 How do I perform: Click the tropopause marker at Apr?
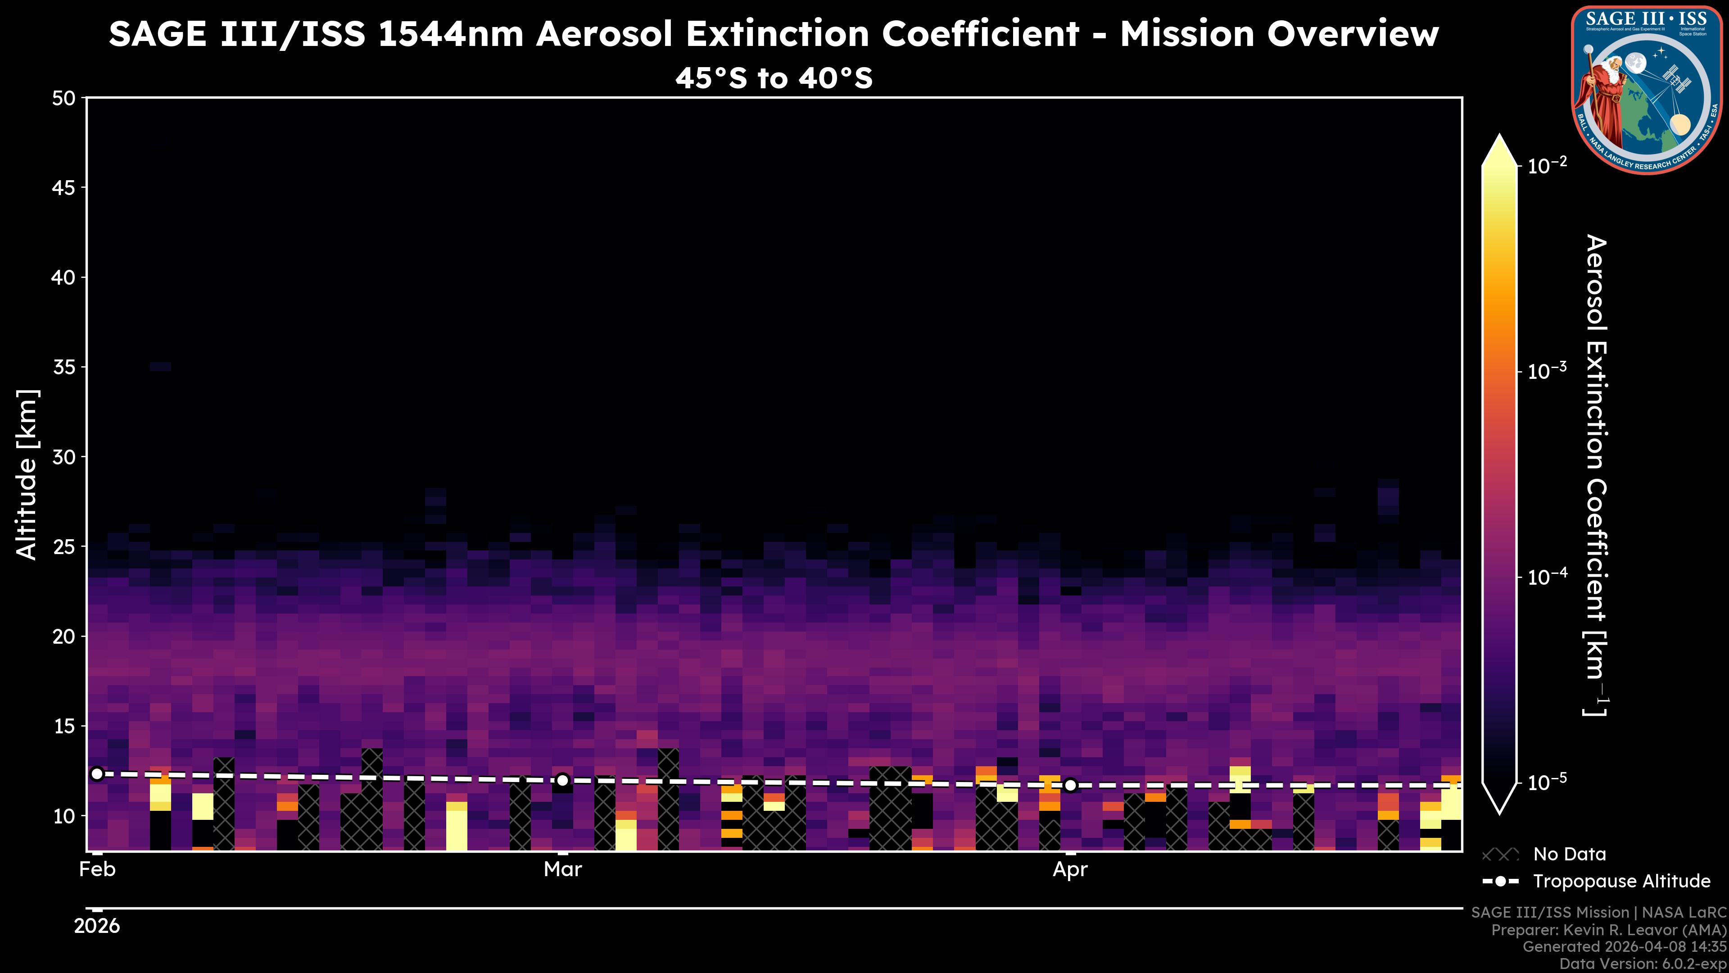pyautogui.click(x=1071, y=785)
